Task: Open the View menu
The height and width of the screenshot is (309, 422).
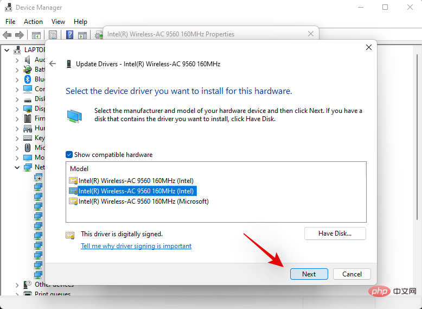Action: [x=58, y=22]
